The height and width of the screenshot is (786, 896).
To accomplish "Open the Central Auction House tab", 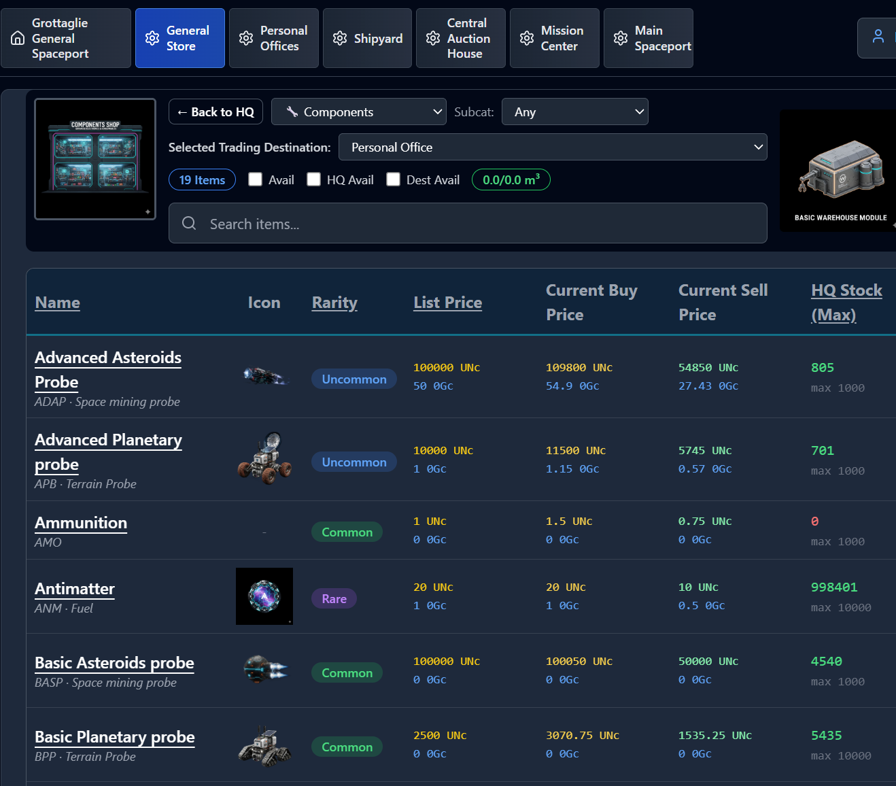I will point(461,38).
